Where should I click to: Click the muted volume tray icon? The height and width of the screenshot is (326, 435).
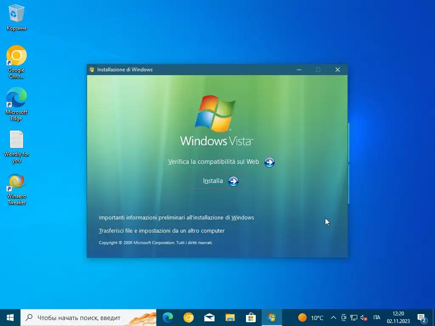364,318
